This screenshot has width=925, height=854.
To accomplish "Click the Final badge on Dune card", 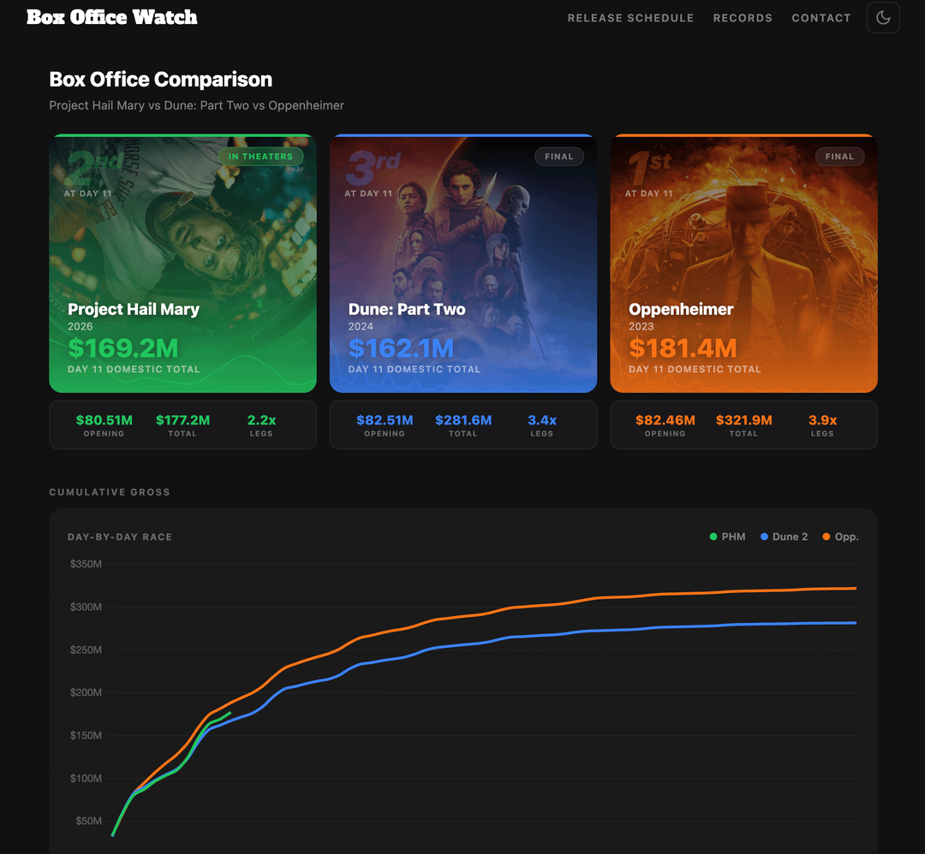I will 558,157.
